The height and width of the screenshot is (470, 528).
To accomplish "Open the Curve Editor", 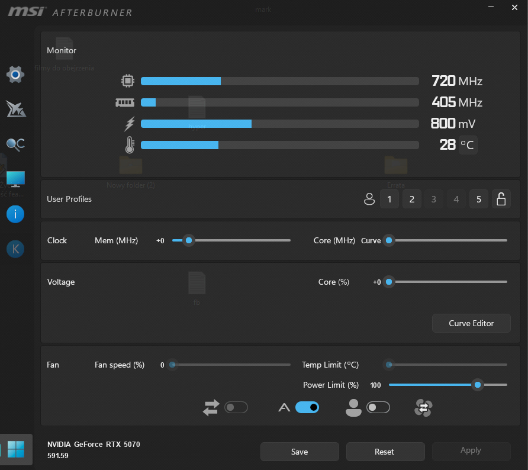I will [x=471, y=323].
